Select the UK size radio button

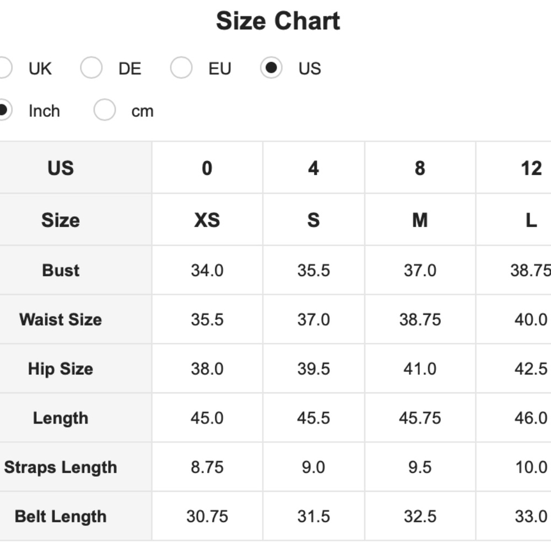pyautogui.click(x=3, y=68)
